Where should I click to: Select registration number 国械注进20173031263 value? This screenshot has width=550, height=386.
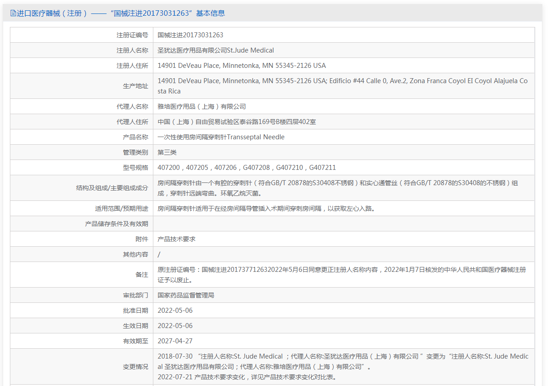pos(190,35)
